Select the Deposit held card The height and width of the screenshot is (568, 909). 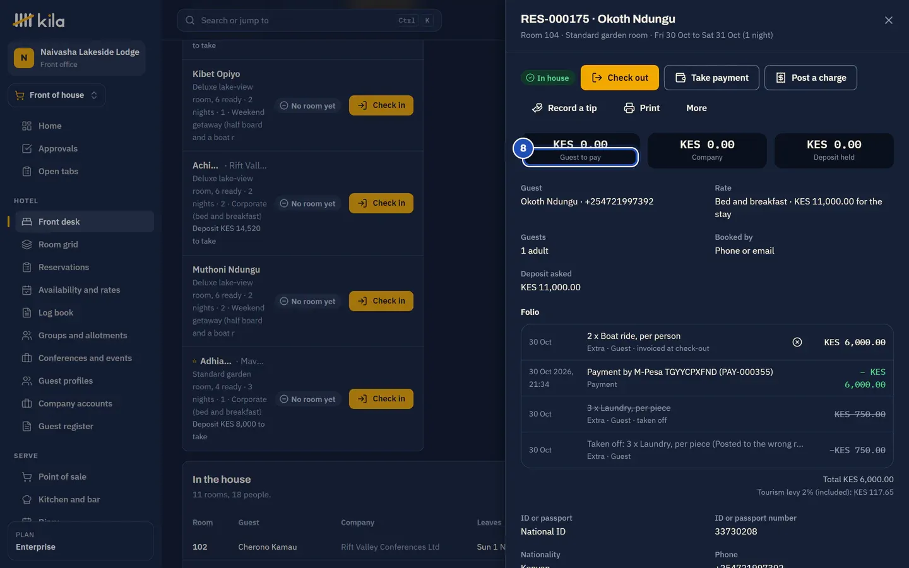(x=834, y=150)
